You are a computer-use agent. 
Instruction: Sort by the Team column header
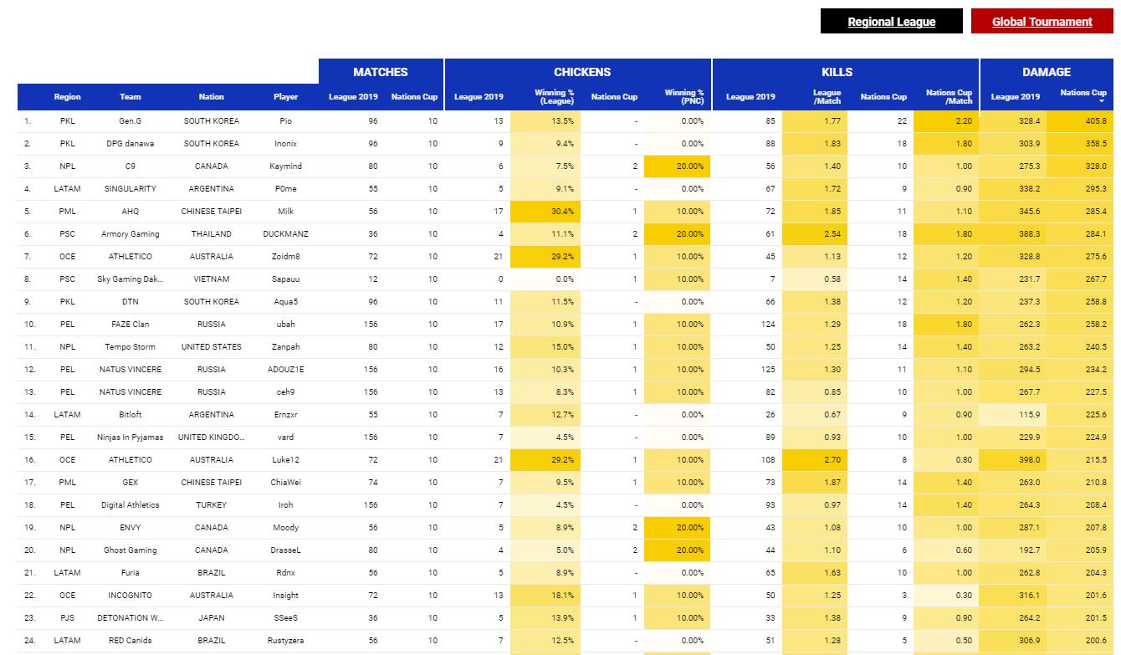click(131, 97)
